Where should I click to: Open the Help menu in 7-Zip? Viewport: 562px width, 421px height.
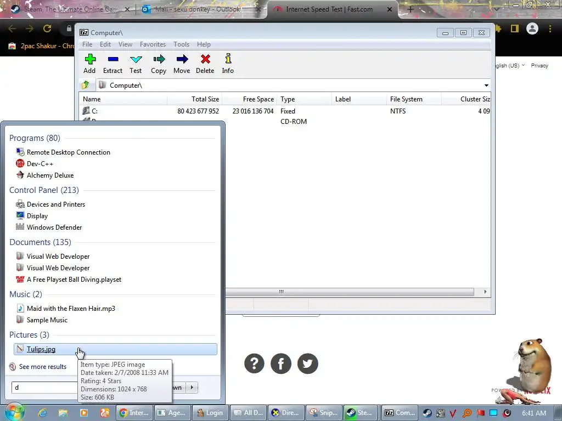(x=204, y=44)
